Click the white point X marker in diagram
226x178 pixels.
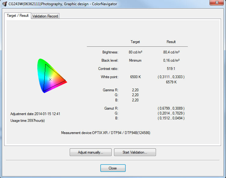pyautogui.click(x=50, y=79)
